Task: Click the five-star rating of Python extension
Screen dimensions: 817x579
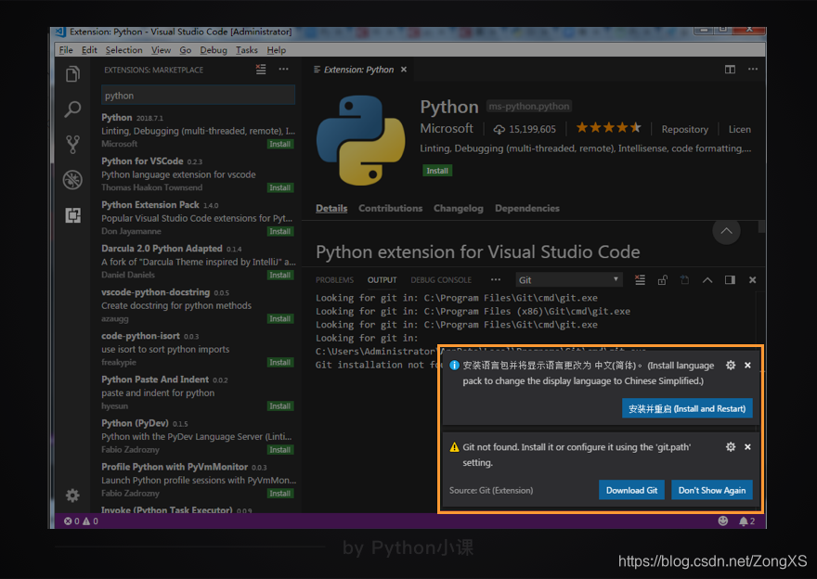Action: tap(608, 127)
